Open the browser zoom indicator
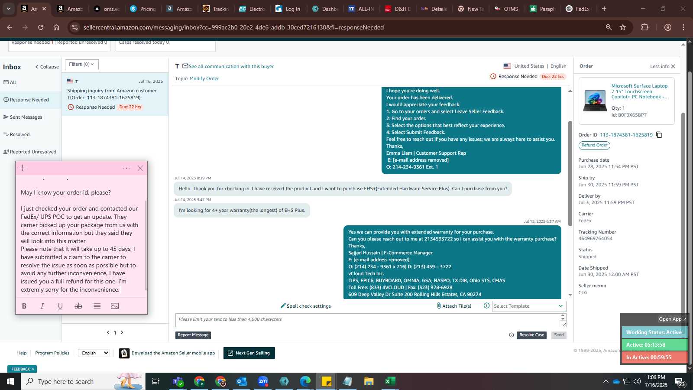The width and height of the screenshot is (693, 390). (609, 27)
